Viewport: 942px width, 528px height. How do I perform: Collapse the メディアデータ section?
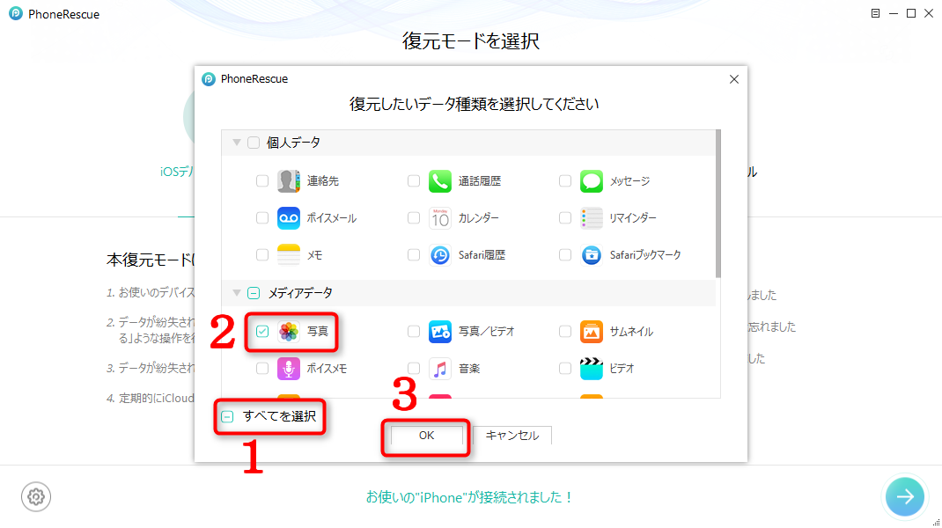tap(237, 292)
